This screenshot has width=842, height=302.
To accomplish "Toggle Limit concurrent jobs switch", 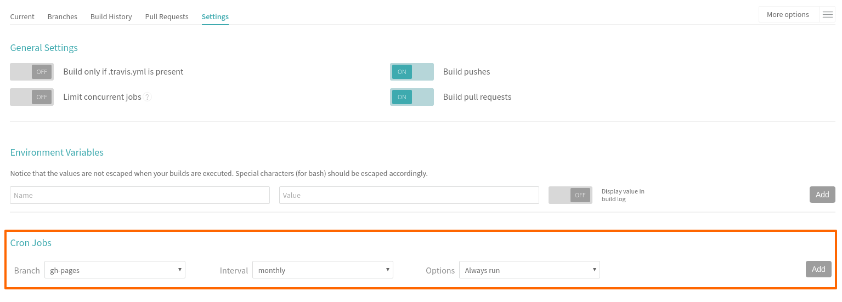I will [32, 97].
